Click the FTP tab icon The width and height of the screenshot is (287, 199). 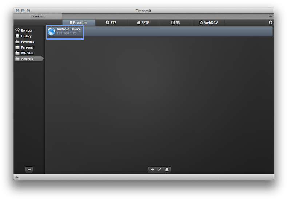click(108, 22)
